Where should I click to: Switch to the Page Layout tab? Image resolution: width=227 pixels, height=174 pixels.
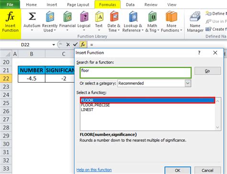(78, 5)
